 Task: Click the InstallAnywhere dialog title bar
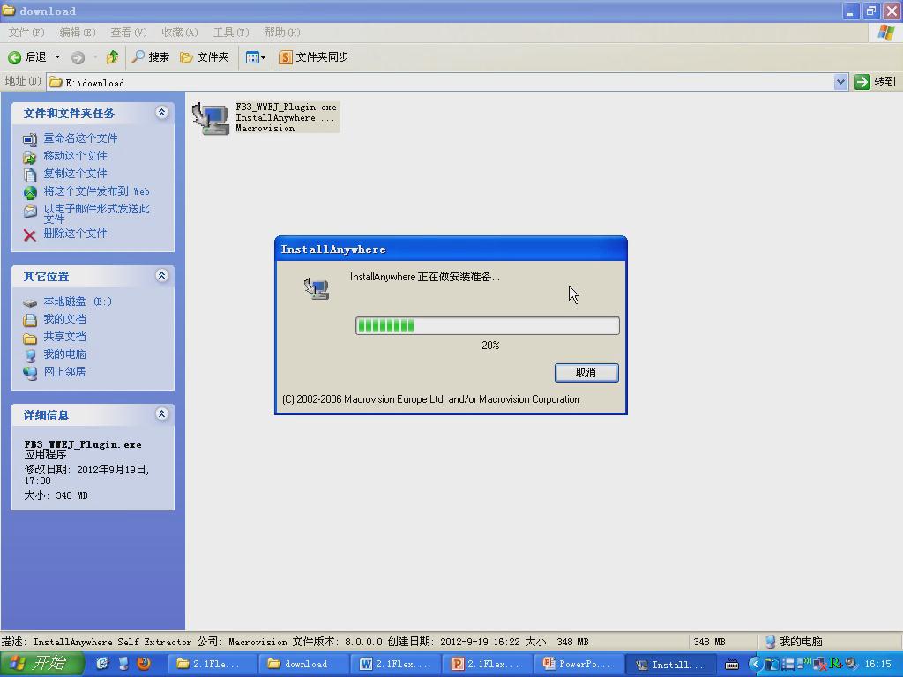click(x=451, y=249)
